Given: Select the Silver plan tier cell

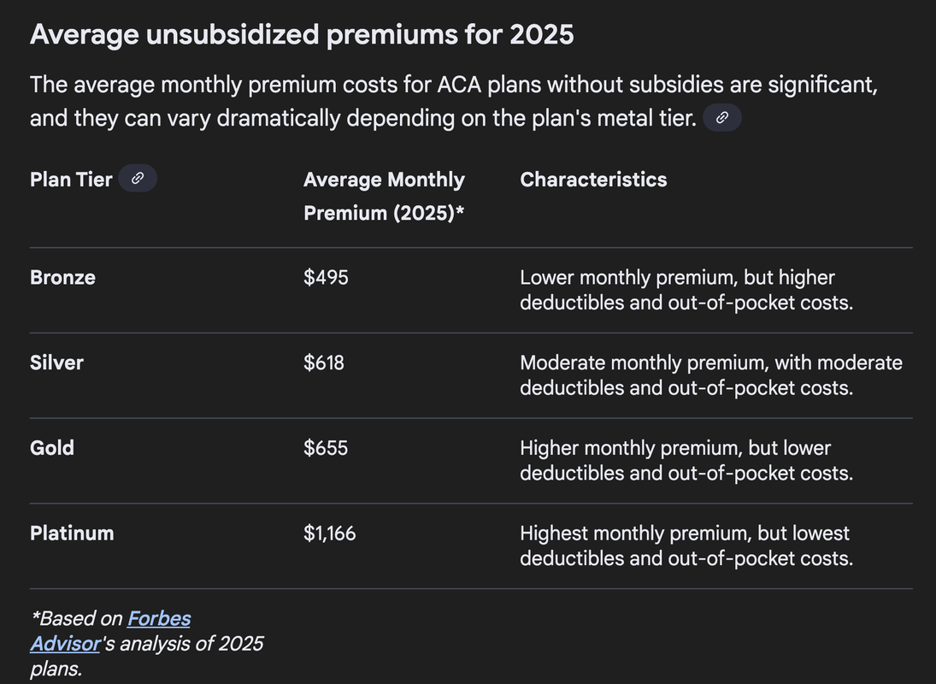Looking at the screenshot, I should 56,363.
